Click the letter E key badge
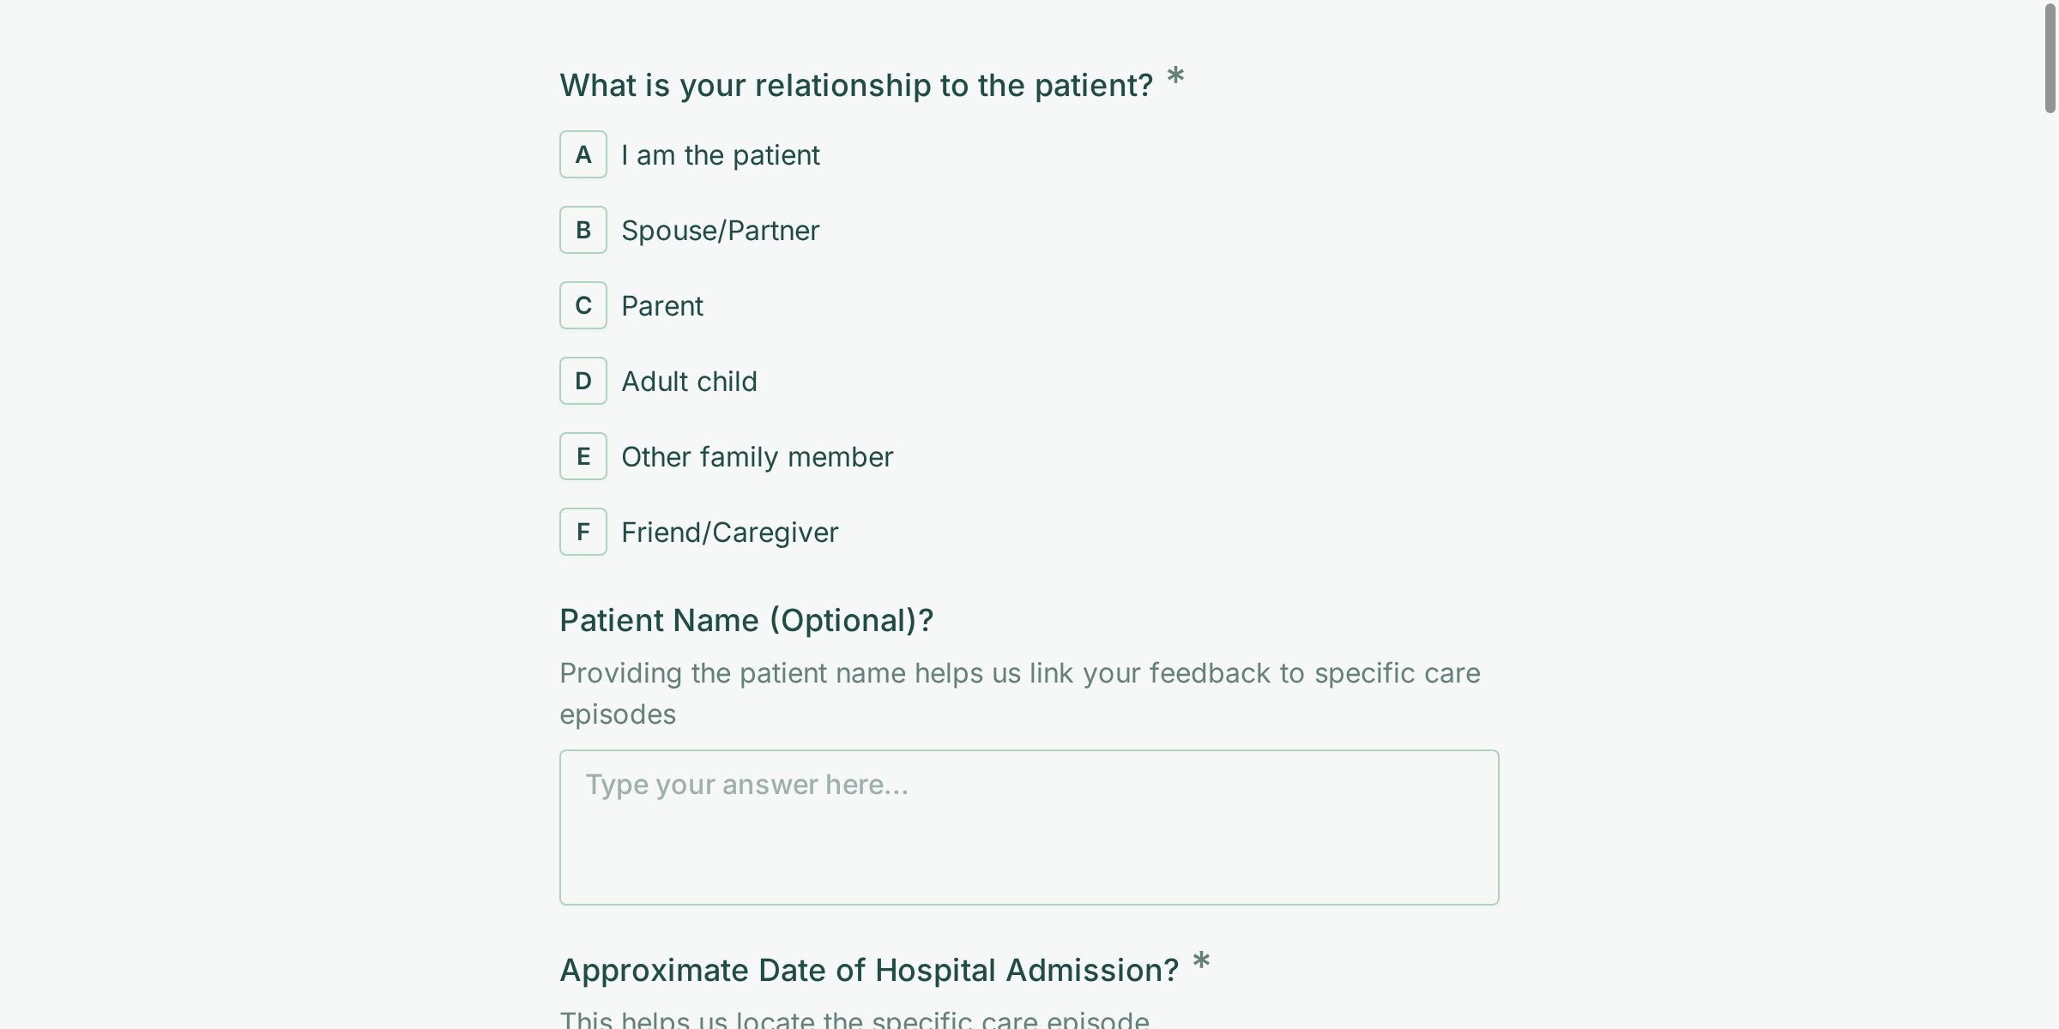Image resolution: width=2059 pixels, height=1029 pixels. (x=583, y=456)
